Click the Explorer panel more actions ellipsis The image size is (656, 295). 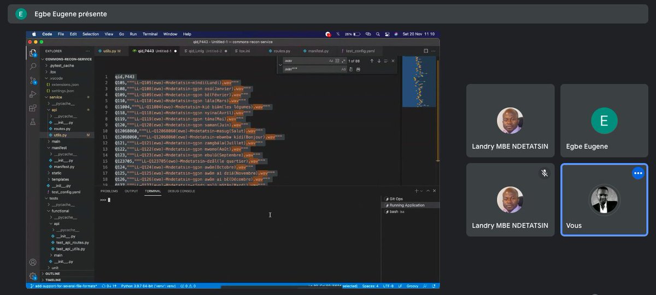coord(89,51)
